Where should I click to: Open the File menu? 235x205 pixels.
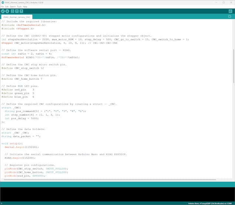pyautogui.click(x=2, y=7)
